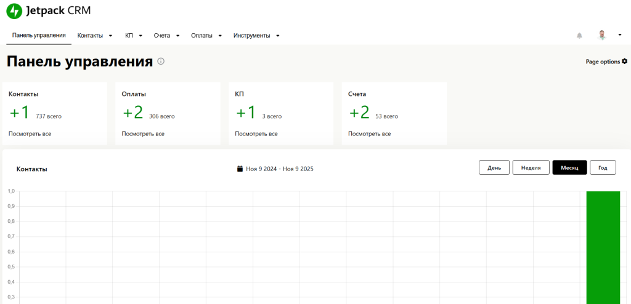
Task: Click the user avatar picture
Action: pyautogui.click(x=602, y=35)
